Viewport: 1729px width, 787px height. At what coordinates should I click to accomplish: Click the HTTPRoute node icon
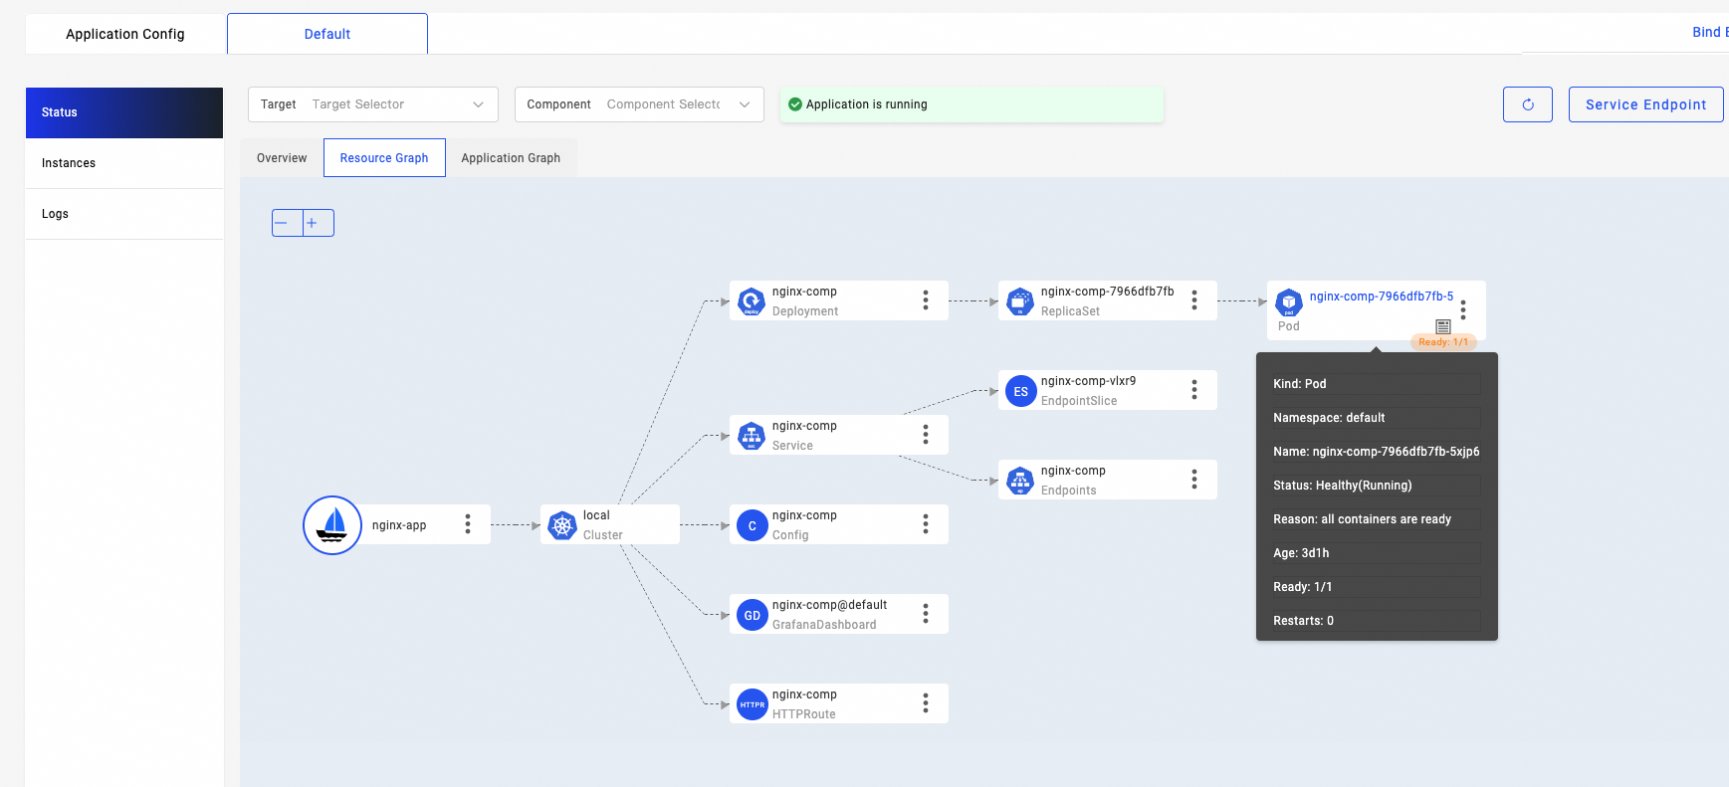752,704
